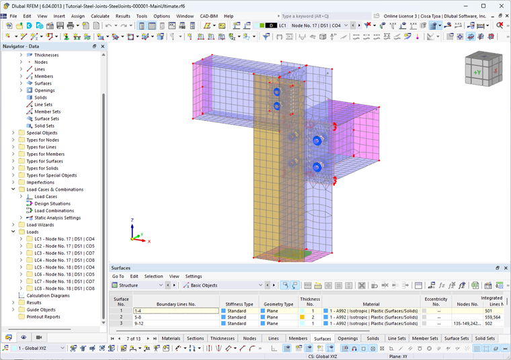Screen dimensions: 511x360
Task: Click the fx formula icon in table toolbar
Action: click(442, 285)
